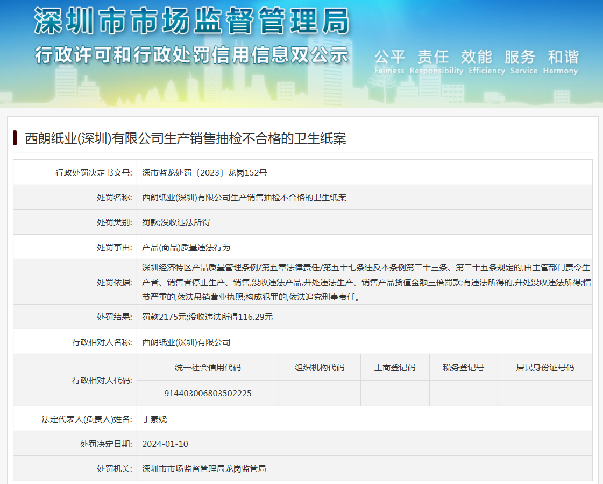Click the 行政处罚决定书文号 row label
Image resolution: width=603 pixels, height=484 pixels.
click(x=93, y=173)
